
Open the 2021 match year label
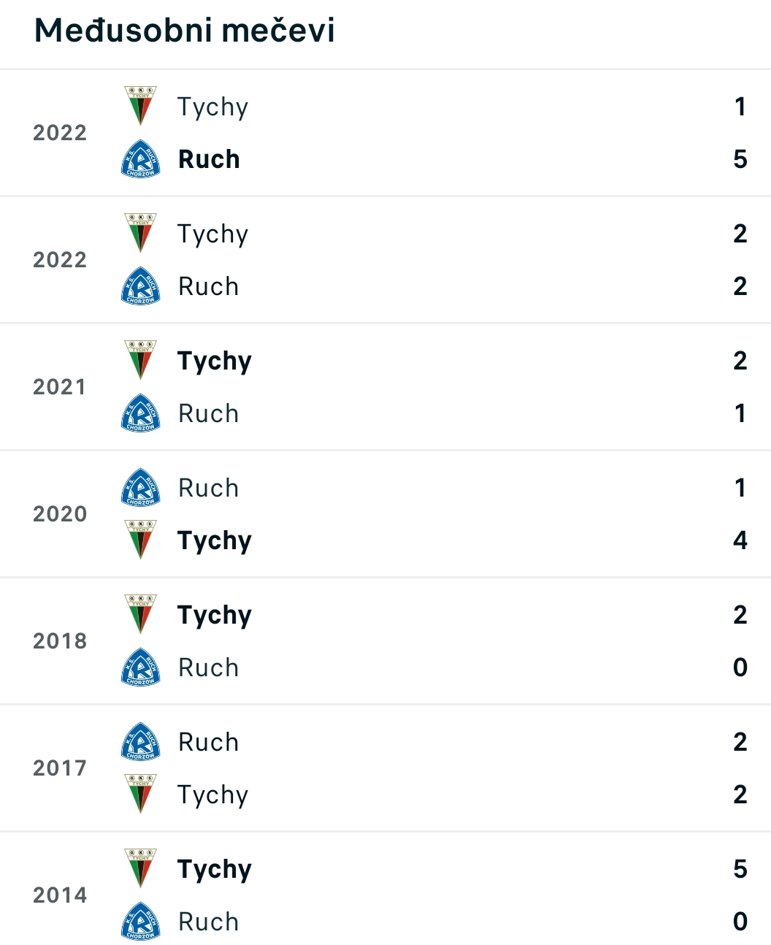pyautogui.click(x=60, y=386)
